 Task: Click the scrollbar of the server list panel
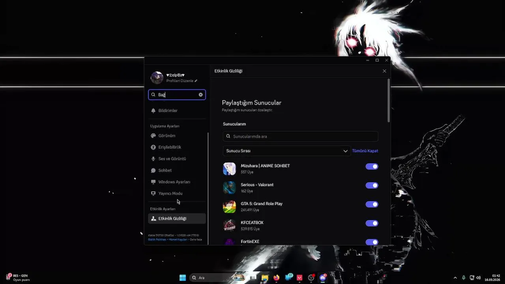pyautogui.click(x=389, y=101)
